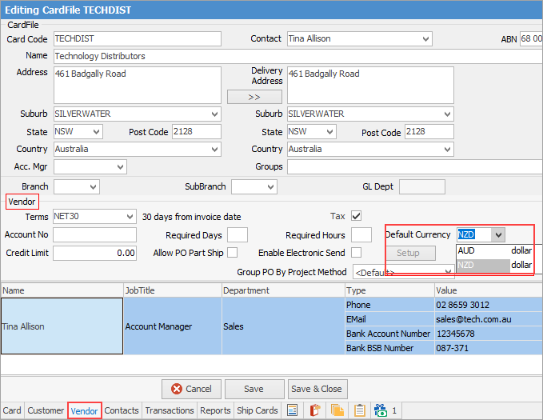This screenshot has height=420, width=543.
Task: Tick the Enable Electronic Send checkbox
Action: click(x=357, y=253)
